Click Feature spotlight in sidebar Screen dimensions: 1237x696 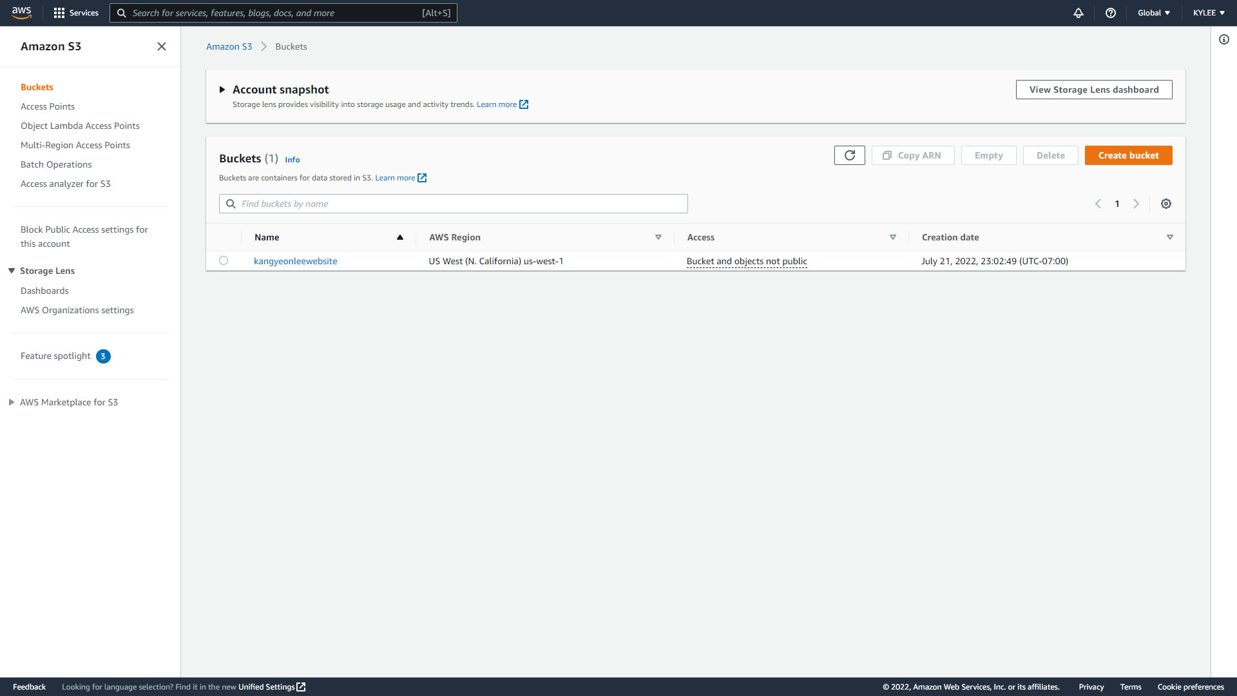point(55,356)
